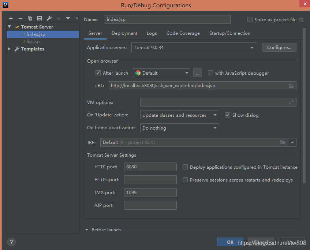
Task: Open the On 'Update' action dropdown
Action: [179, 115]
